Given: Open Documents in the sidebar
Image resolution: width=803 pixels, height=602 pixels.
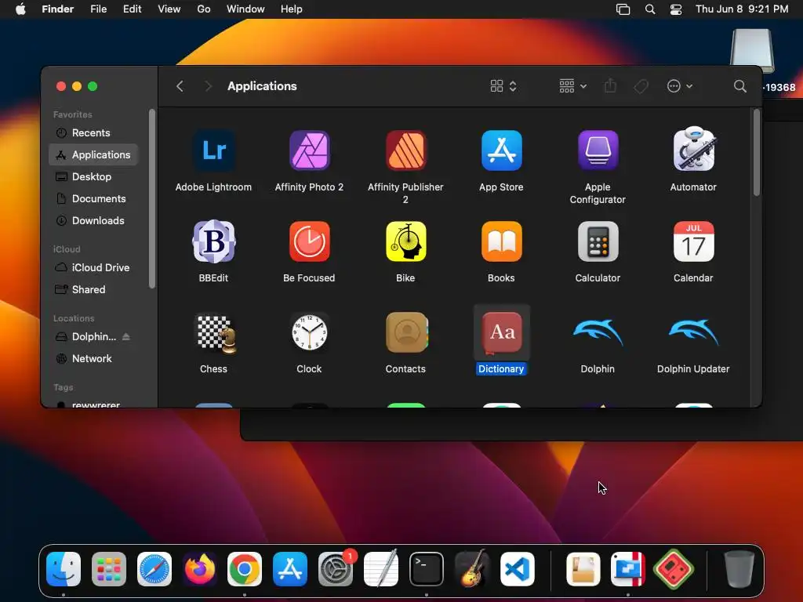Looking at the screenshot, I should click(93, 198).
